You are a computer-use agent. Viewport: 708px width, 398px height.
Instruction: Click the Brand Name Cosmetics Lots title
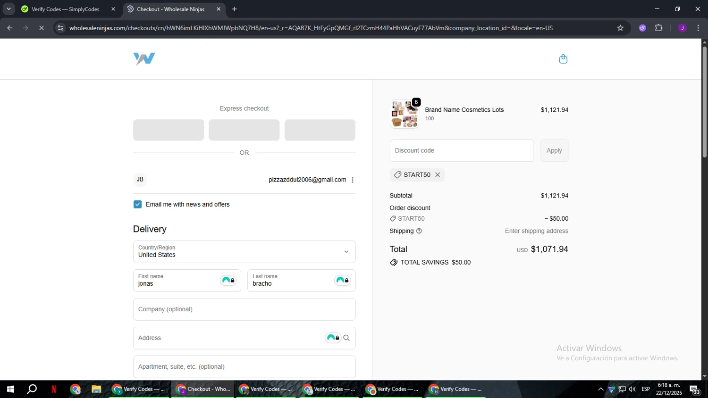pos(464,110)
